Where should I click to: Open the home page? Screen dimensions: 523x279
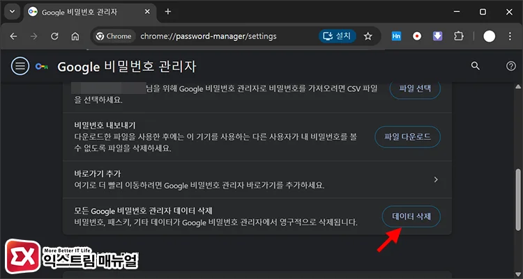75,36
